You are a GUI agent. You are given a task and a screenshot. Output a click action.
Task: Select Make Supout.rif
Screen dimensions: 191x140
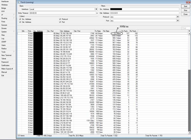point(7,69)
